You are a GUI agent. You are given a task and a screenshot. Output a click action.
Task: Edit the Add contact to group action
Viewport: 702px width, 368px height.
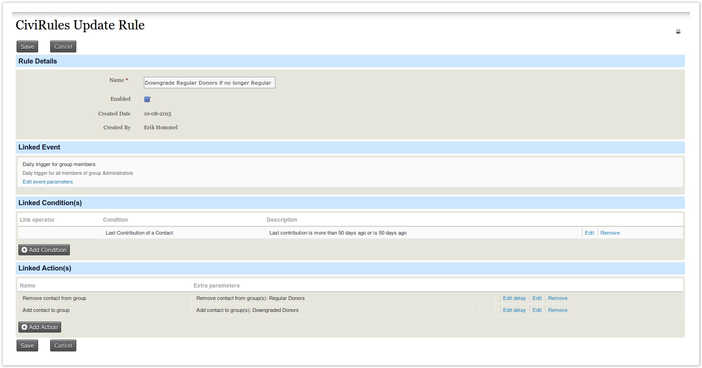click(537, 310)
